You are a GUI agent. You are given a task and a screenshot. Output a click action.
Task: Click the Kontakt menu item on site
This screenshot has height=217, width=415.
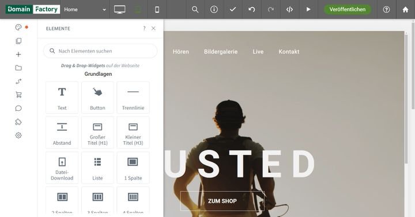point(289,52)
